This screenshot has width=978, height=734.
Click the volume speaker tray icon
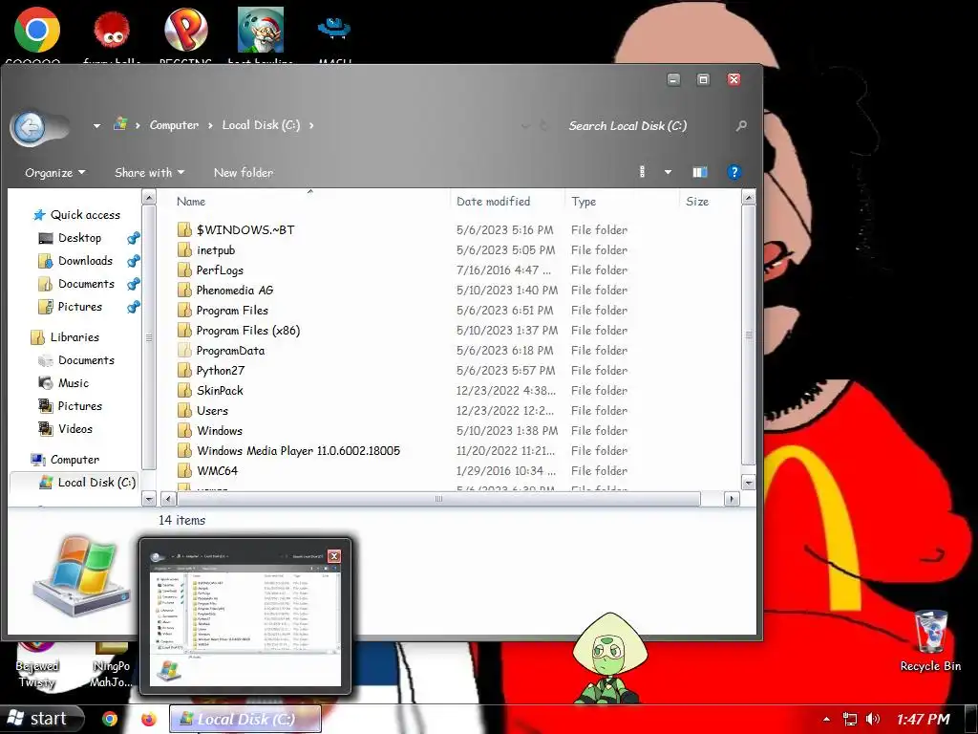pyautogui.click(x=873, y=719)
